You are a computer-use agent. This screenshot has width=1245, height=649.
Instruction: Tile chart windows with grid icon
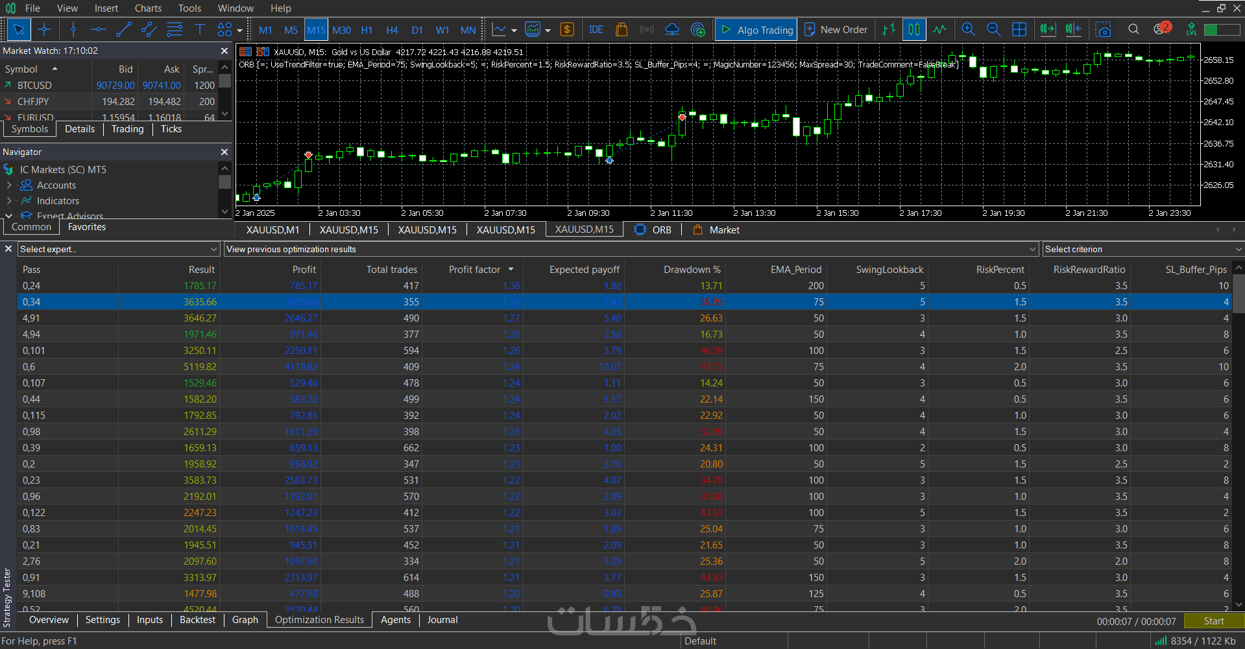1019,30
